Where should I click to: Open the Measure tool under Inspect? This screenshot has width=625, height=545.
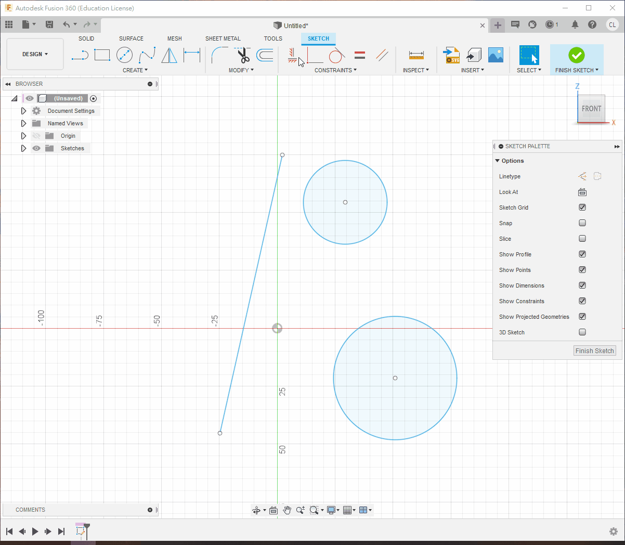click(416, 55)
